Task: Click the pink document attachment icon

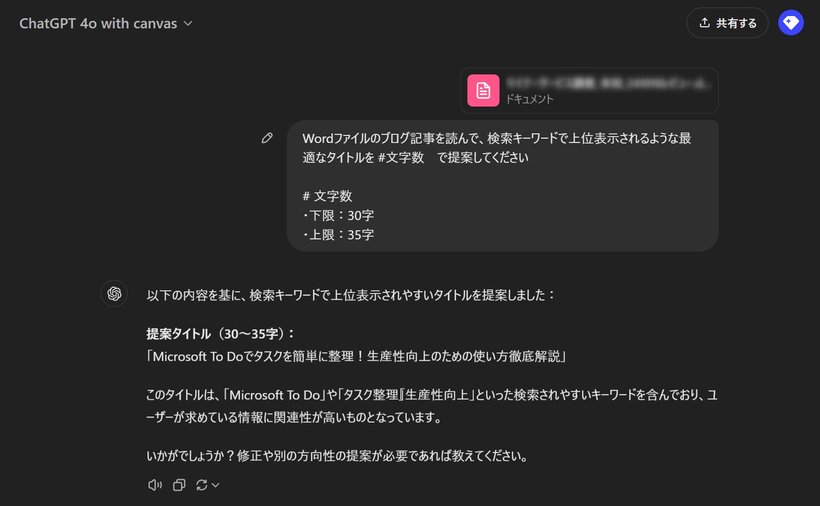Action: tap(483, 90)
